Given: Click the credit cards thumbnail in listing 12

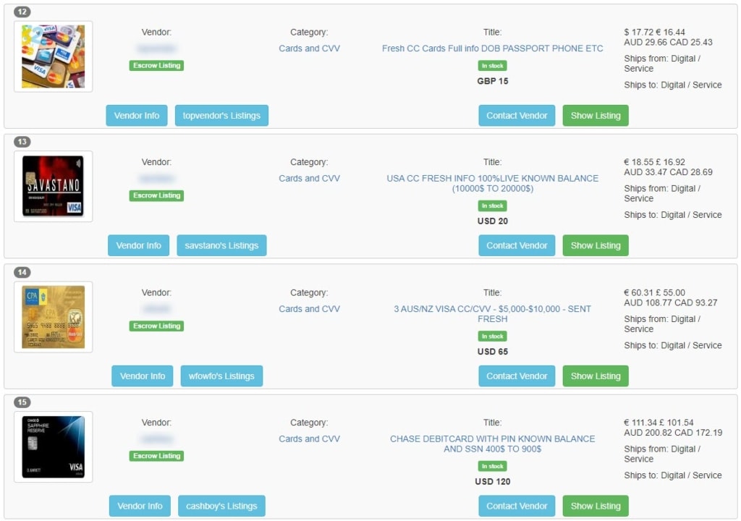Looking at the screenshot, I should [53, 56].
